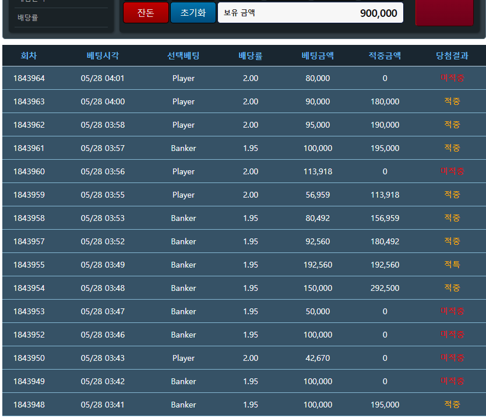This screenshot has height=418, width=486.
Task: Click the 베팅금액 column header
Action: (x=318, y=55)
